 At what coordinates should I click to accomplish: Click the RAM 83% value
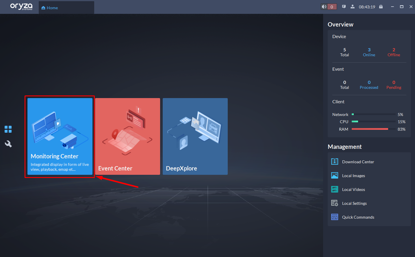(401, 129)
